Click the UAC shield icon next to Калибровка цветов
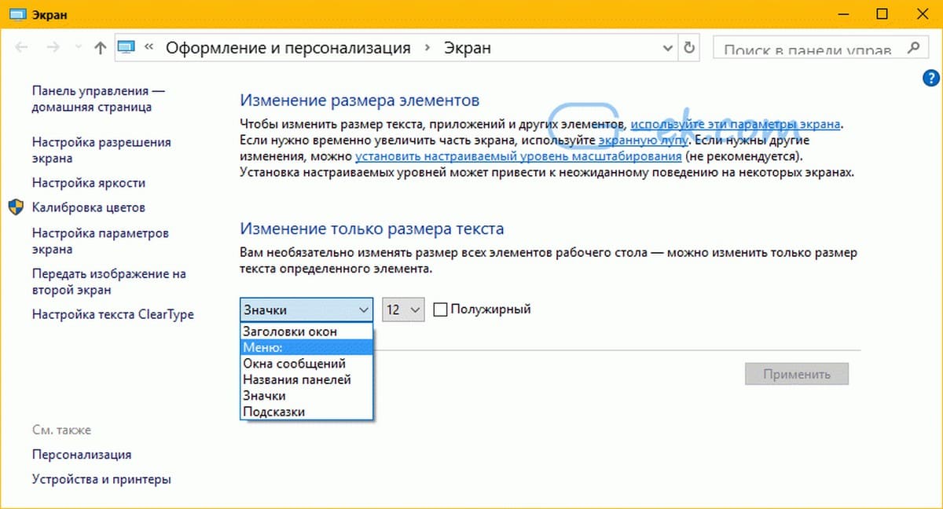 point(14,207)
